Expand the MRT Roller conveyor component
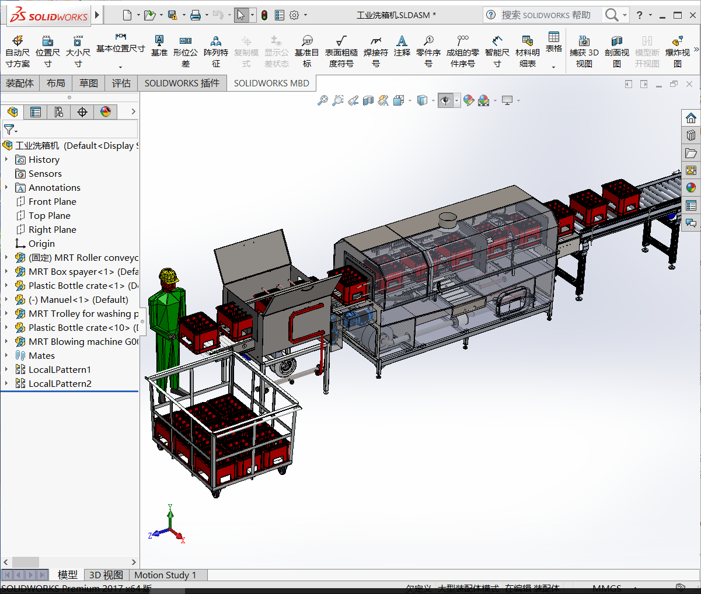The height and width of the screenshot is (594, 701). (x=6, y=257)
